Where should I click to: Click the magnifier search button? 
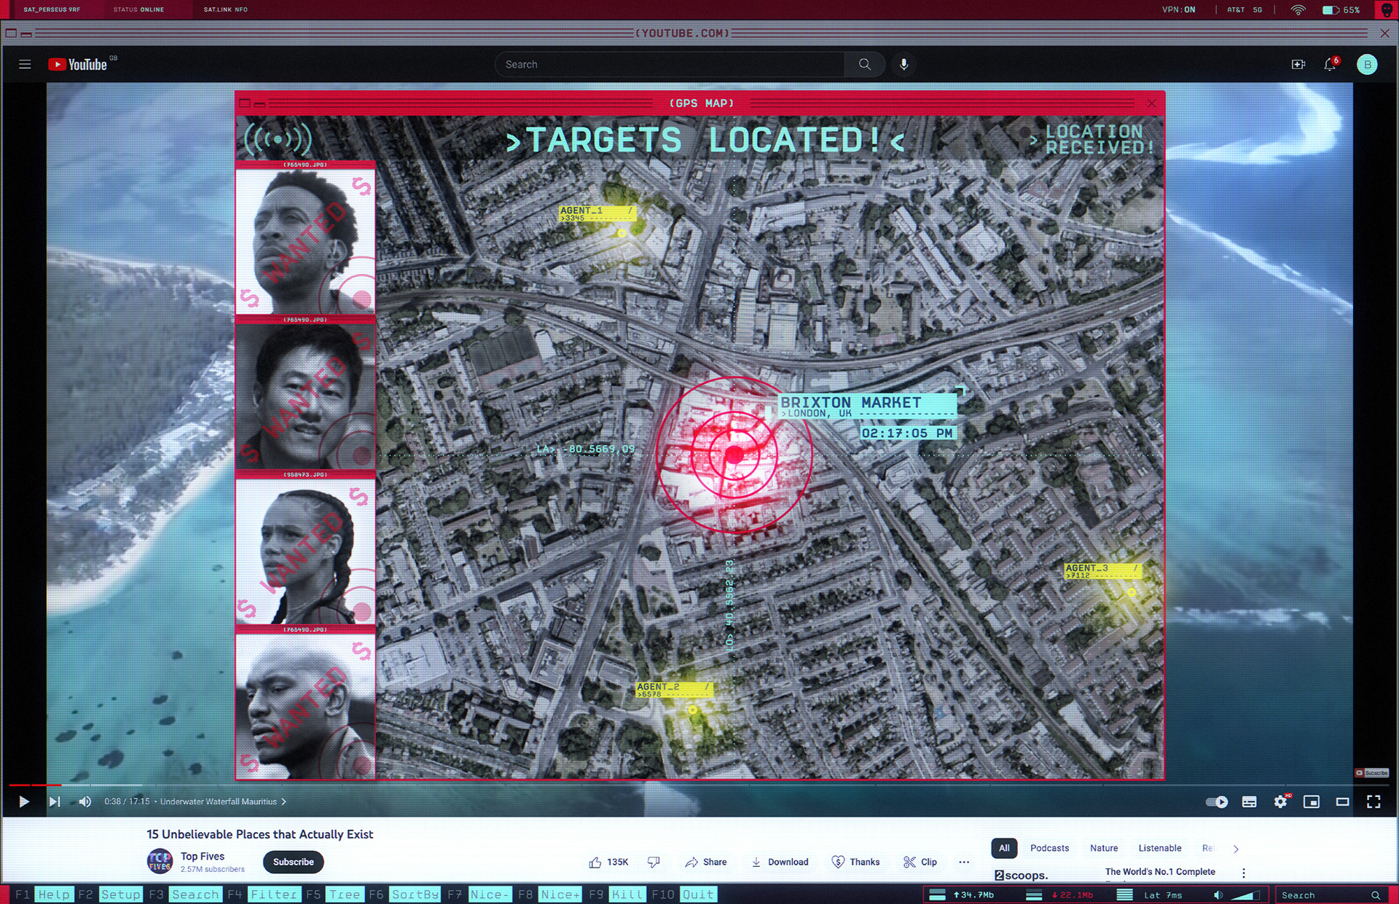click(x=864, y=64)
